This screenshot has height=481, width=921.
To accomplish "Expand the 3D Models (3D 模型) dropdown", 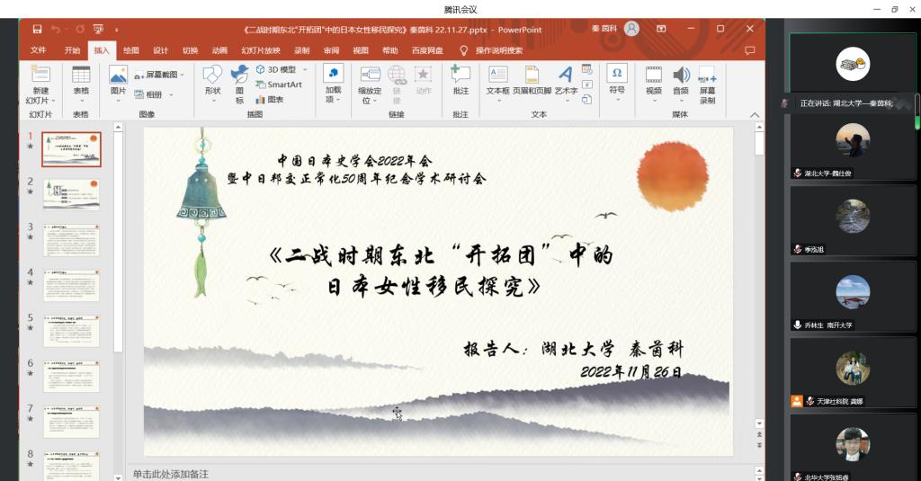I will (305, 69).
